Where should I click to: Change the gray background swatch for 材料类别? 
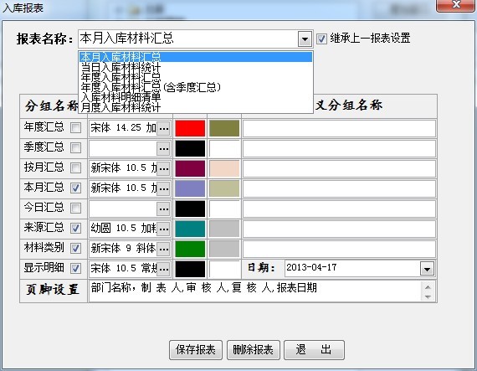point(224,249)
